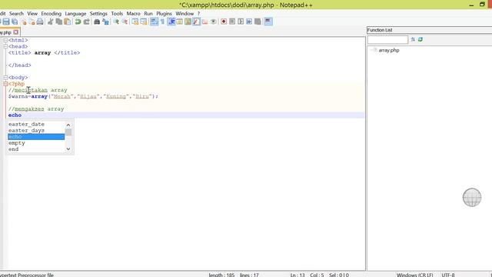Toggle synchronize horizontal scrolling icon
492x277 pixels.
click(x=144, y=22)
